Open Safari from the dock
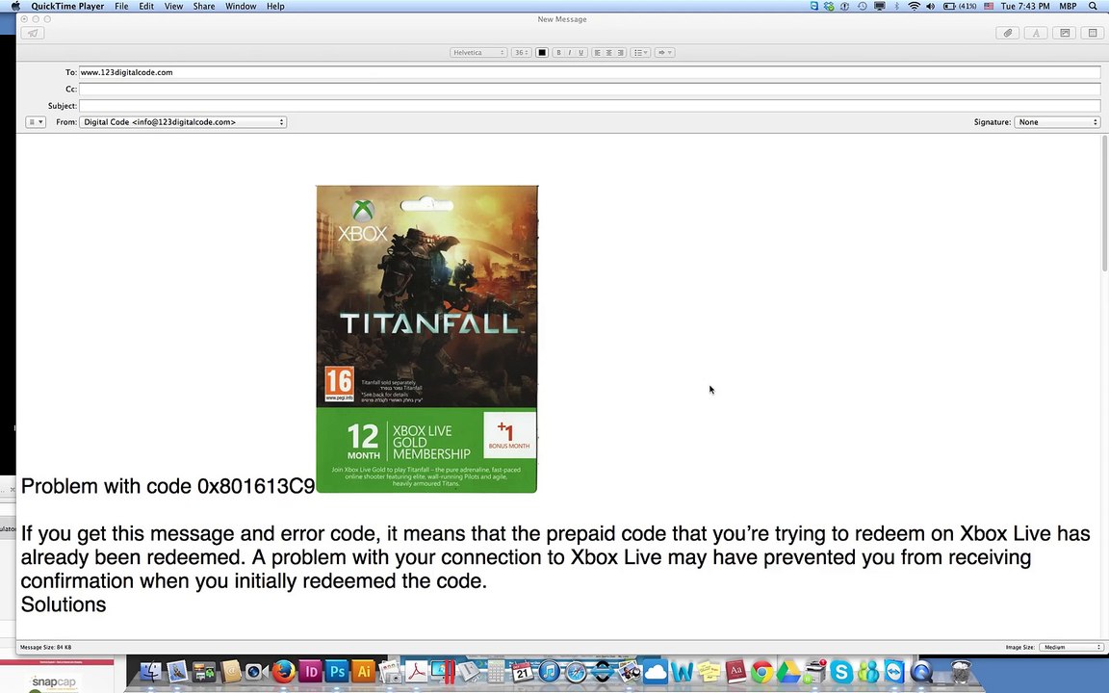 [577, 671]
